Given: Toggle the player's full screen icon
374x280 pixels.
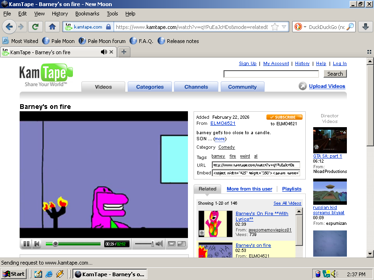Looking at the screenshot, I should tap(182, 244).
